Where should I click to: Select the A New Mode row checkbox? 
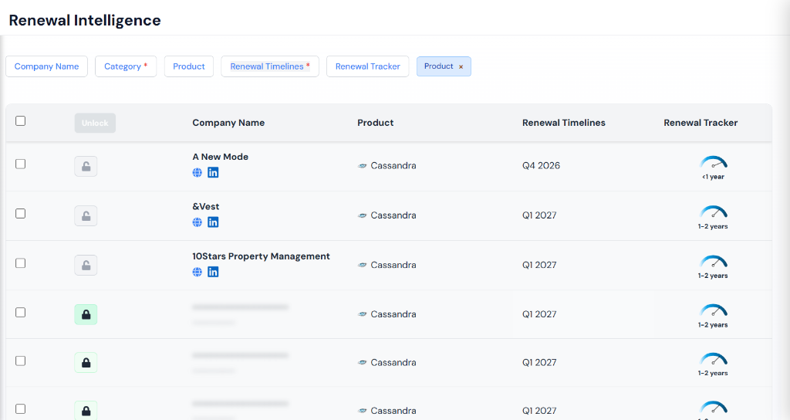coord(20,164)
